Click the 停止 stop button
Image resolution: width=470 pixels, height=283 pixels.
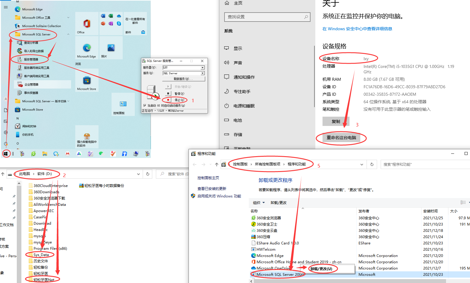(168, 100)
